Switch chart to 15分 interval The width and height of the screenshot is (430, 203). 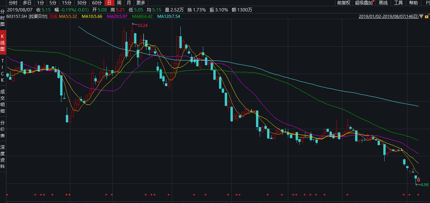coord(67,3)
